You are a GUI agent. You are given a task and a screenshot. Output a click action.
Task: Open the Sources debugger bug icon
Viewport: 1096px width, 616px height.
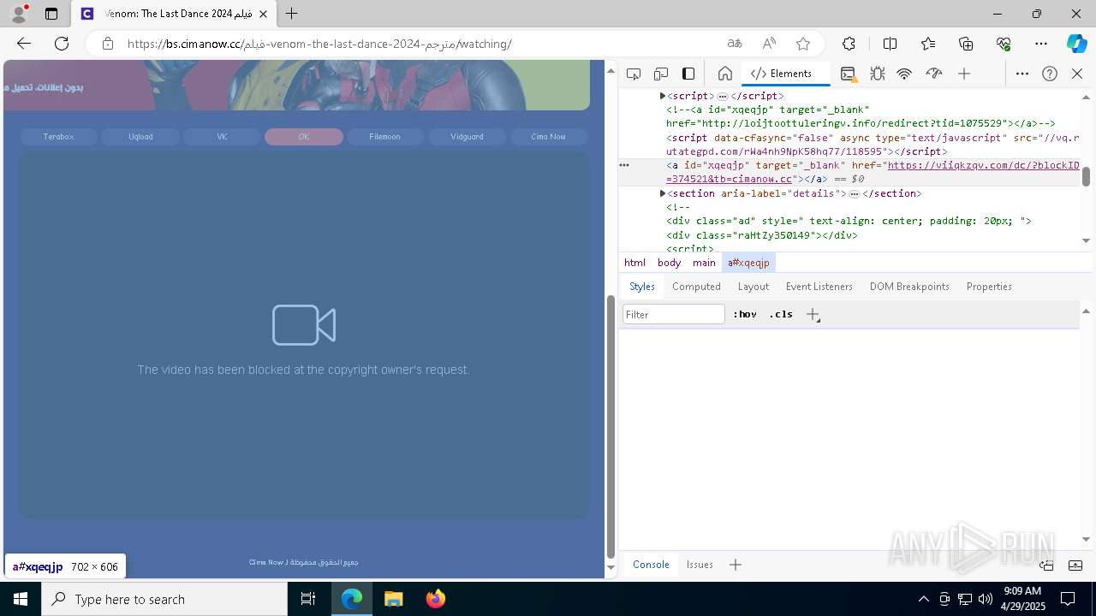878,74
